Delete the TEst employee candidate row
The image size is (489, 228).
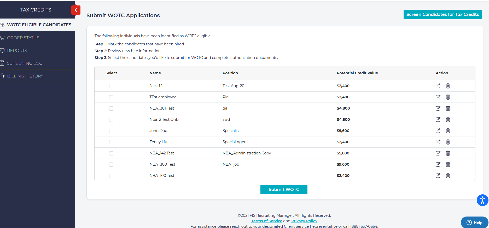pyautogui.click(x=448, y=97)
